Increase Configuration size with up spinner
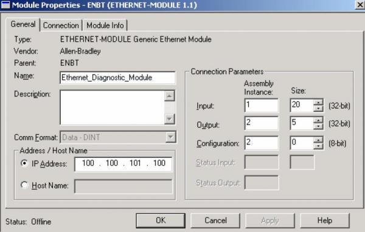 point(318,140)
